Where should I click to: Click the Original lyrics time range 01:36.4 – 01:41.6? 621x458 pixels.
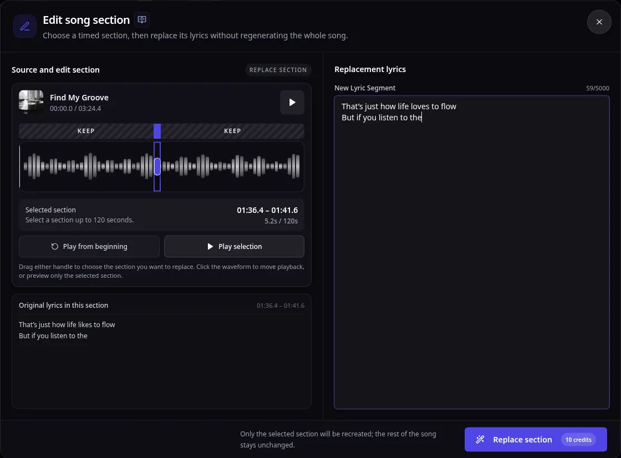281,306
